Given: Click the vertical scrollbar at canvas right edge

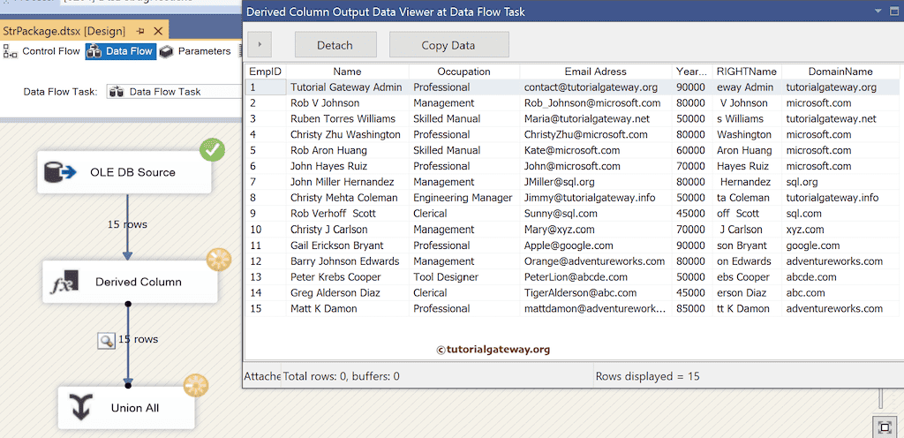Looking at the screenshot, I should 881,400.
